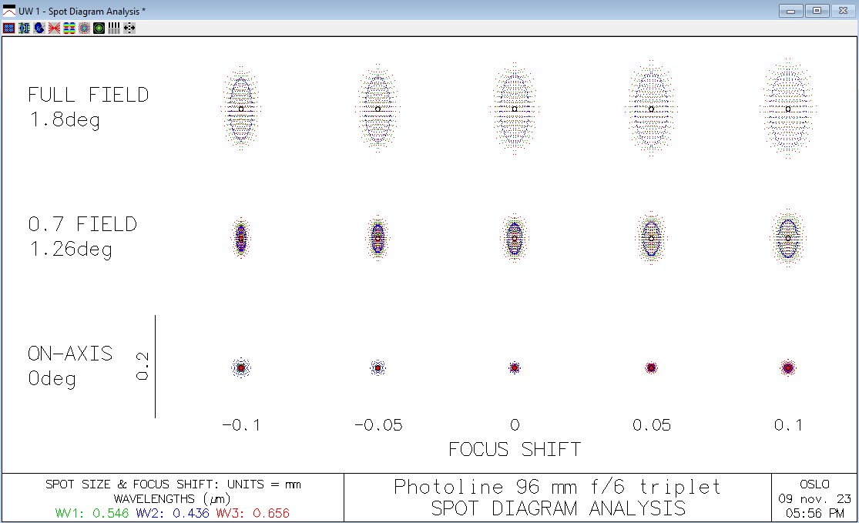This screenshot has width=859, height=523.
Task: Click the 0.7 field spot at focus 0.05
Action: click(x=651, y=239)
